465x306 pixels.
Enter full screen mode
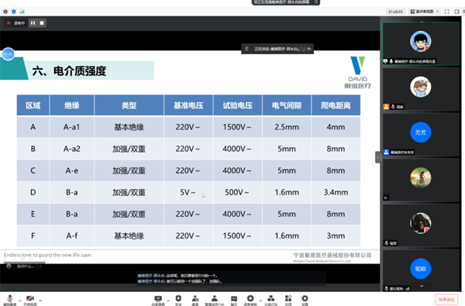(x=447, y=12)
